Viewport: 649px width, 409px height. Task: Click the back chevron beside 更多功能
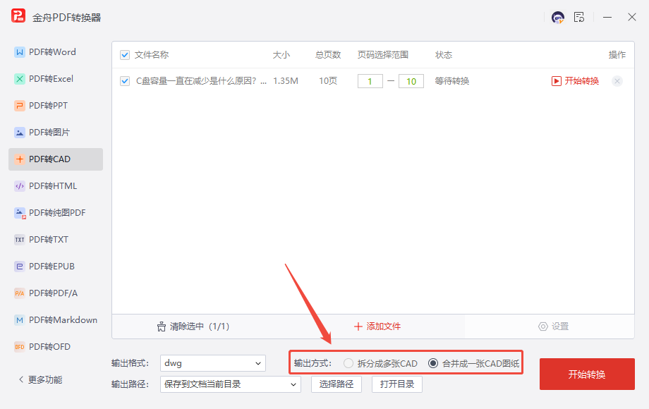21,379
